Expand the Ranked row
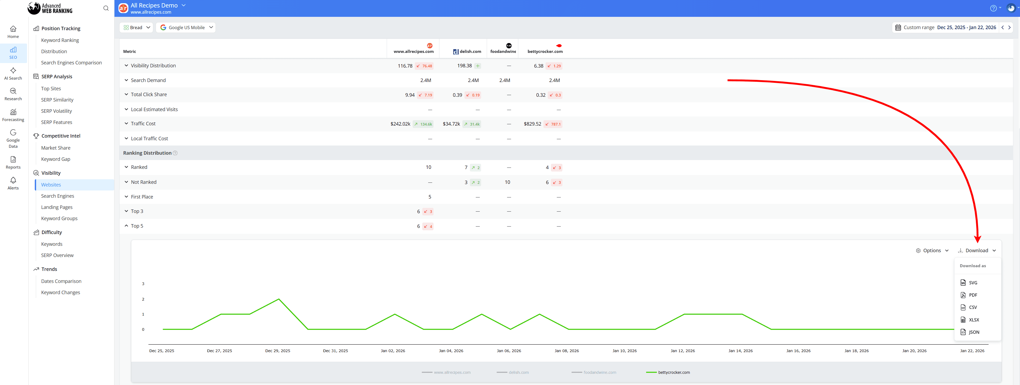This screenshot has height=385, width=1020. [x=126, y=167]
